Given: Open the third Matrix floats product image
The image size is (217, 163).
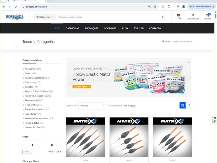Looking at the screenshot, I should [173, 137].
